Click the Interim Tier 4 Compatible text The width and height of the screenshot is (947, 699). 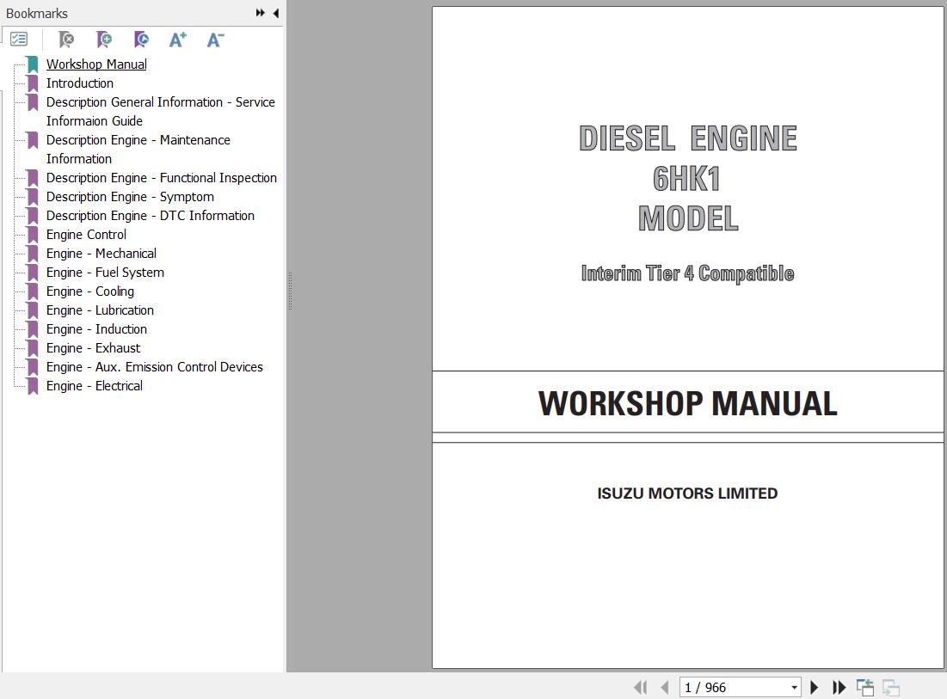[x=687, y=273]
